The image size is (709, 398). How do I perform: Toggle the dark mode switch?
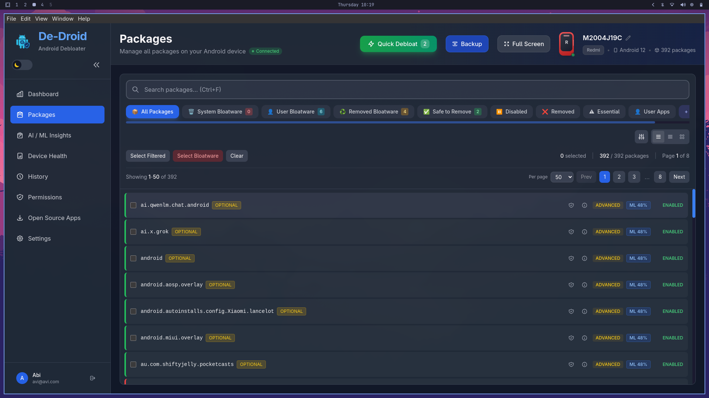(x=22, y=65)
